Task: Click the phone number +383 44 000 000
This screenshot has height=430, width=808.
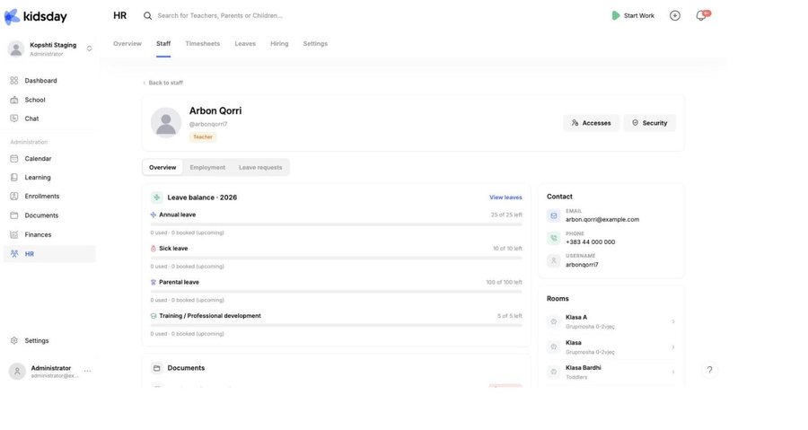Action: [x=590, y=242]
